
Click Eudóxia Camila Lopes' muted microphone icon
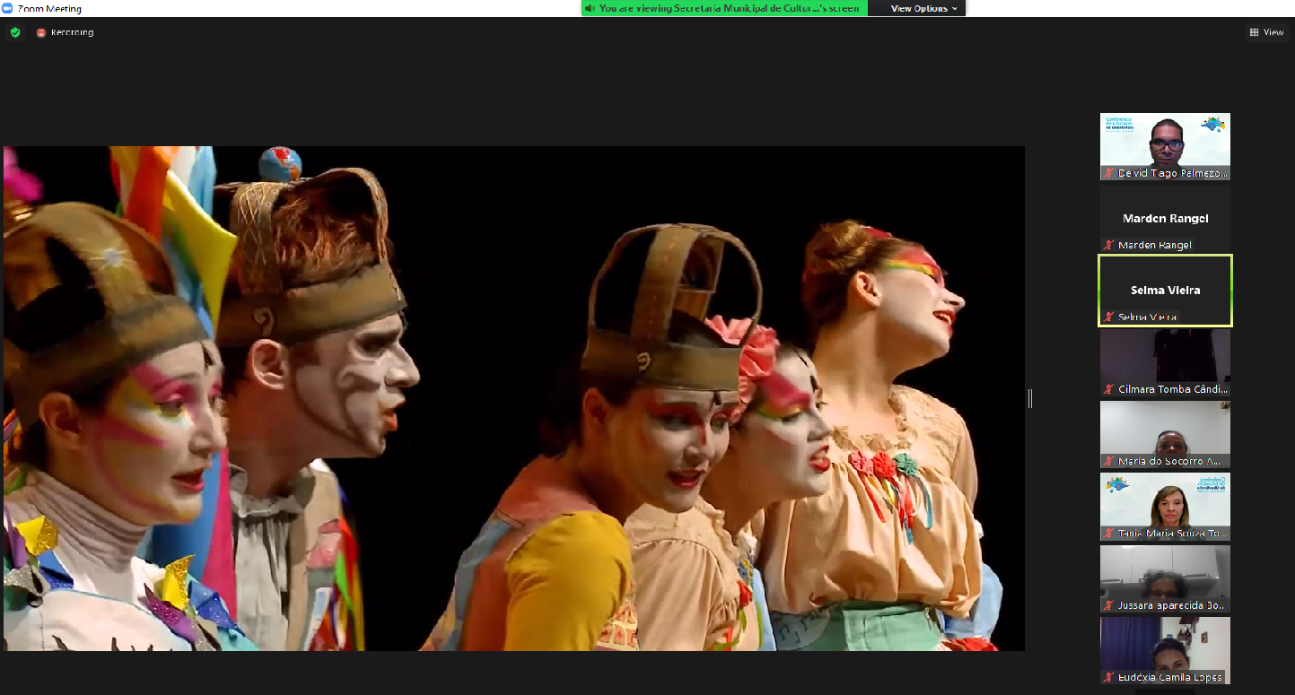click(1110, 677)
